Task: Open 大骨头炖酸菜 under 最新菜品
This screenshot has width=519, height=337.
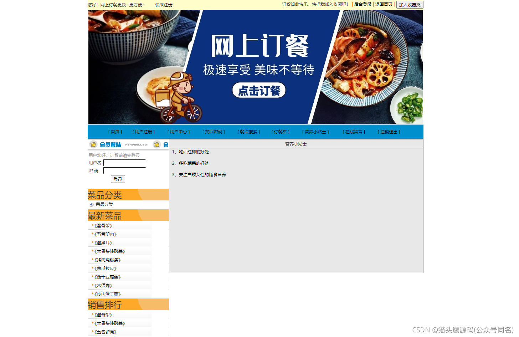Action: pos(110,251)
